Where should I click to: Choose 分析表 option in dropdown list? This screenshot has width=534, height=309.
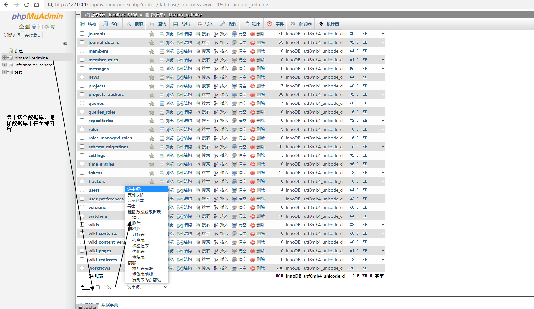[138, 234]
